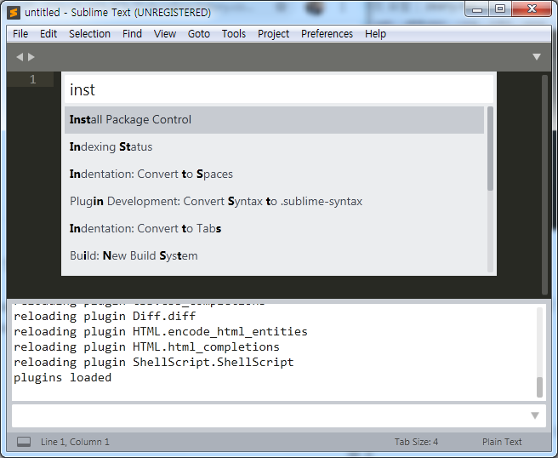Select Install Package Control command
Image resolution: width=558 pixels, height=458 pixels.
[x=274, y=120]
